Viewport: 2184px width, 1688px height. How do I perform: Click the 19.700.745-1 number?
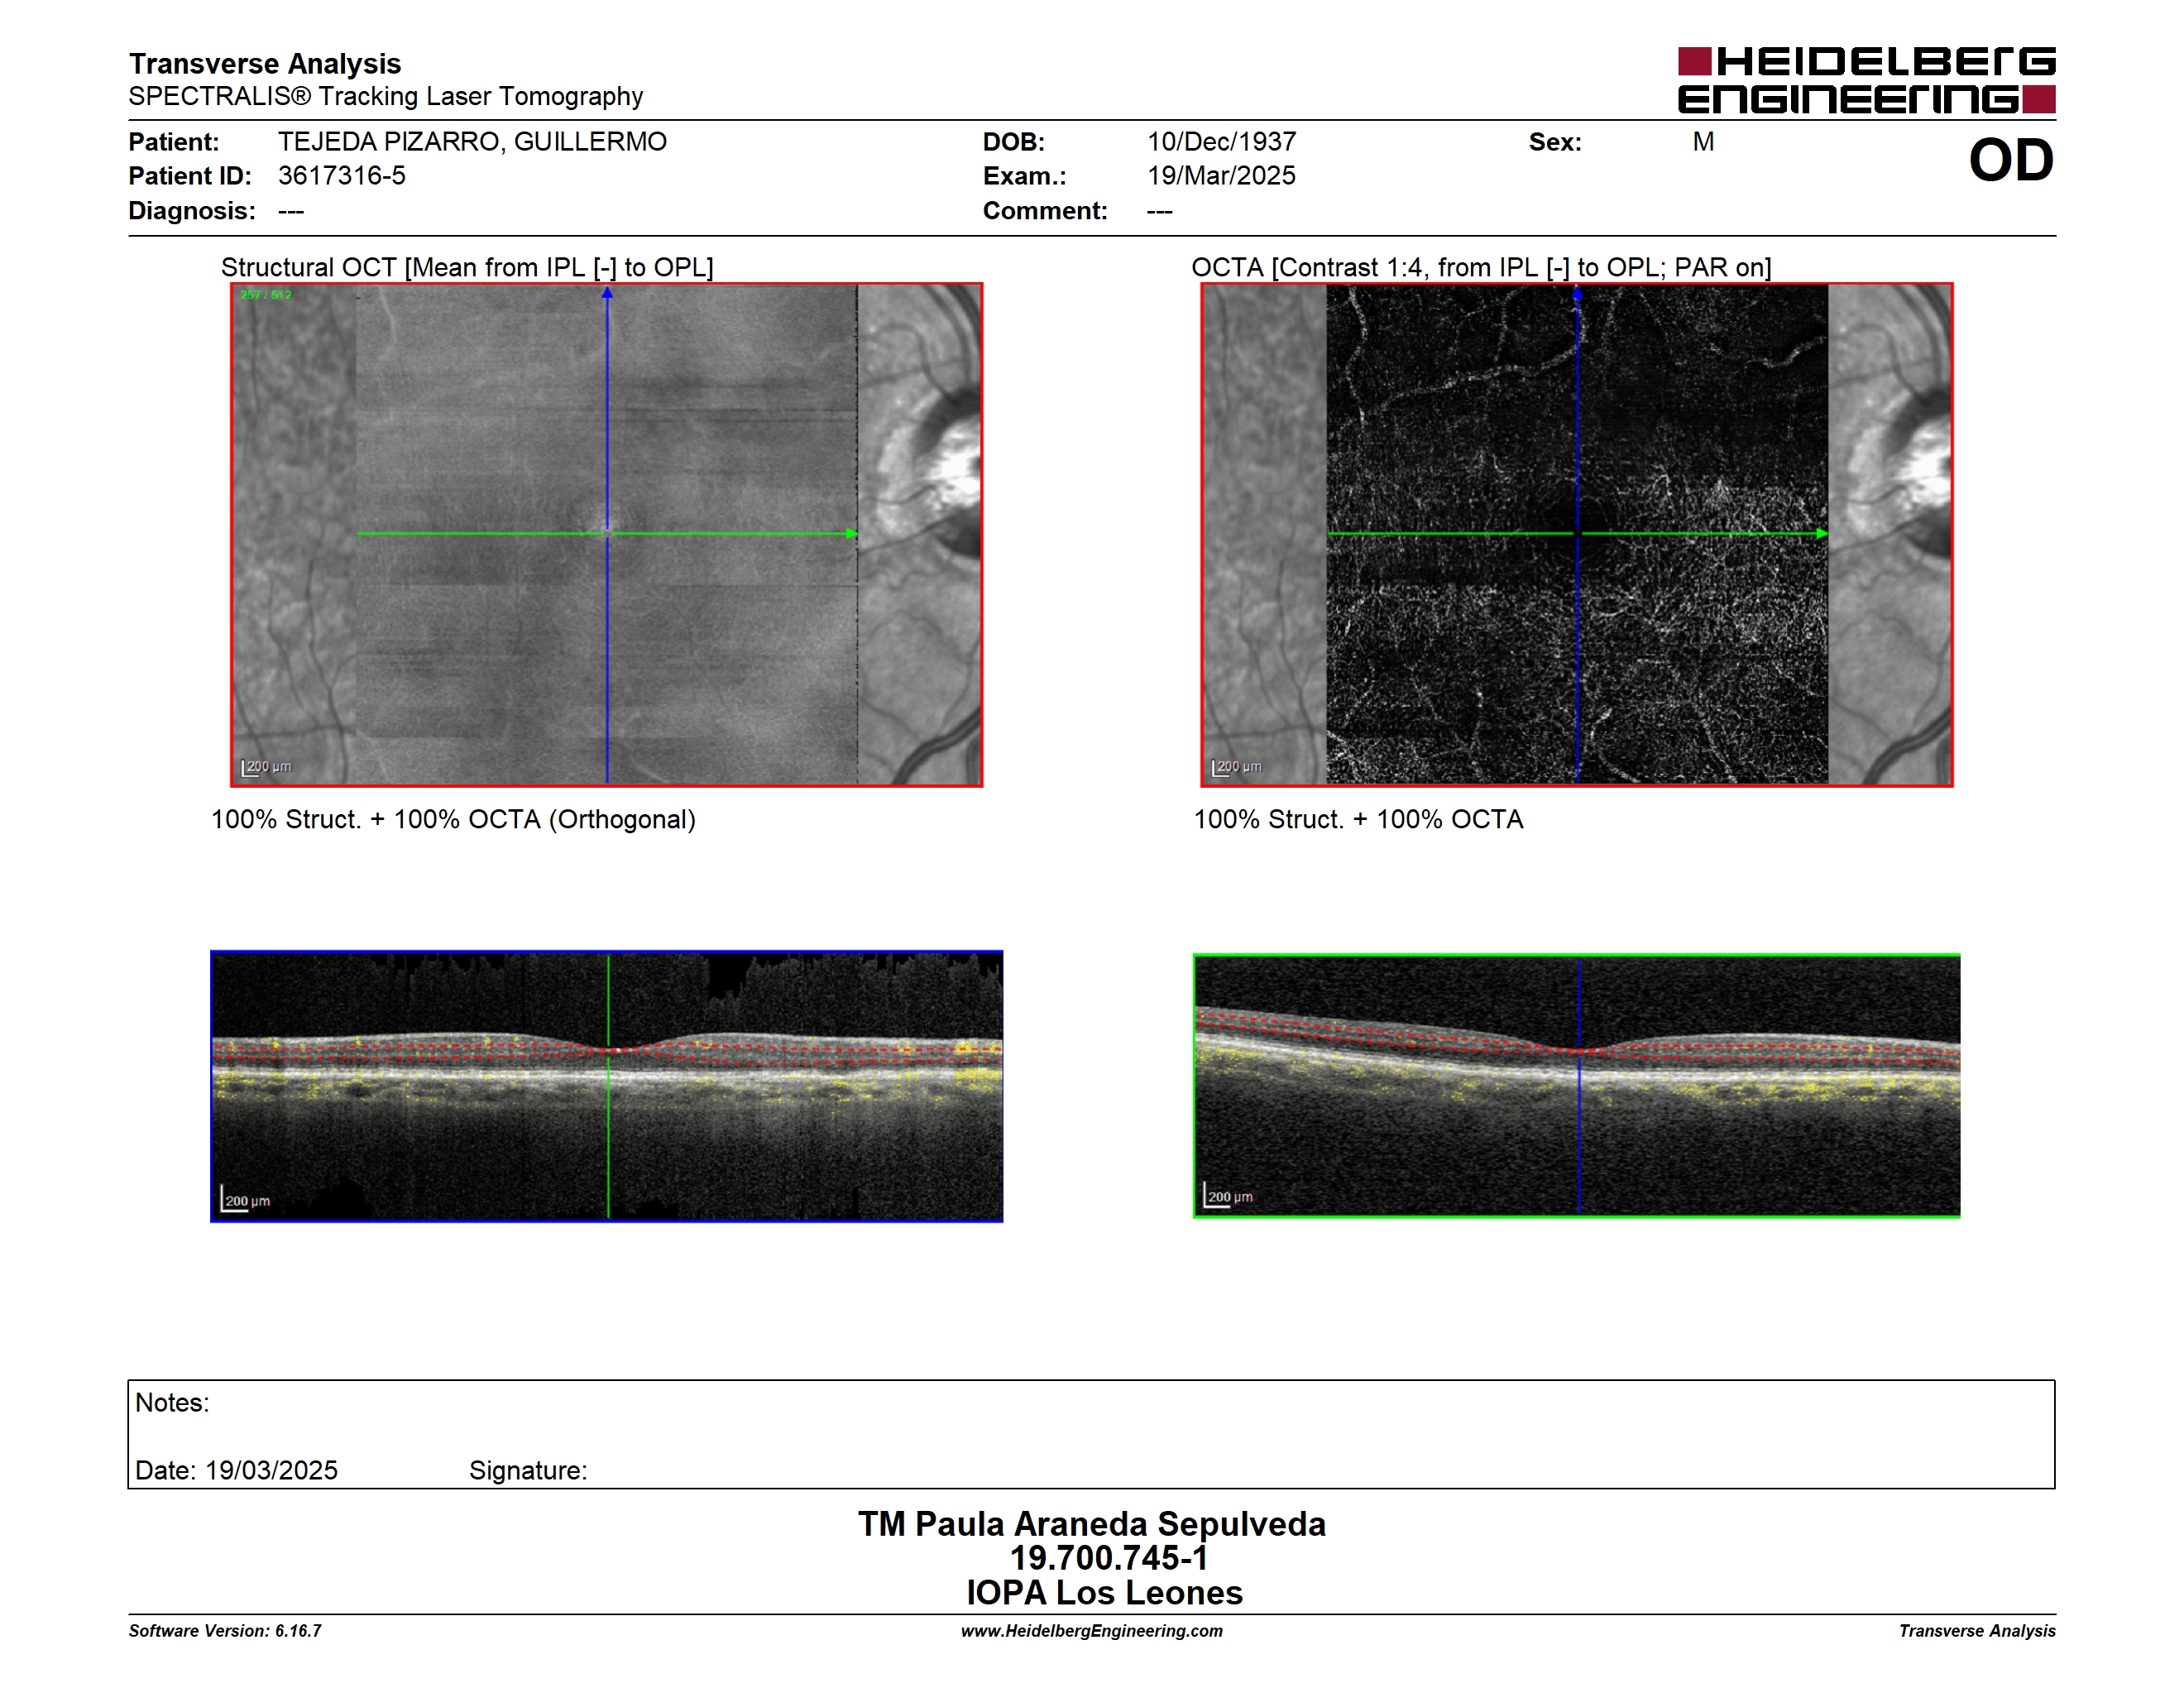point(1109,1558)
